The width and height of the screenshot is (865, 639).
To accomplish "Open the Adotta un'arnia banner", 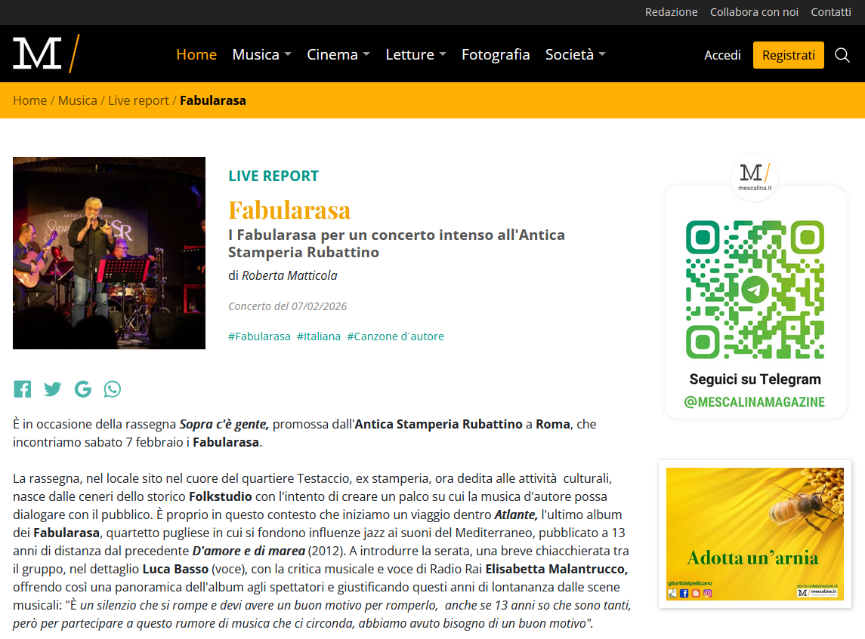I will 755,534.
